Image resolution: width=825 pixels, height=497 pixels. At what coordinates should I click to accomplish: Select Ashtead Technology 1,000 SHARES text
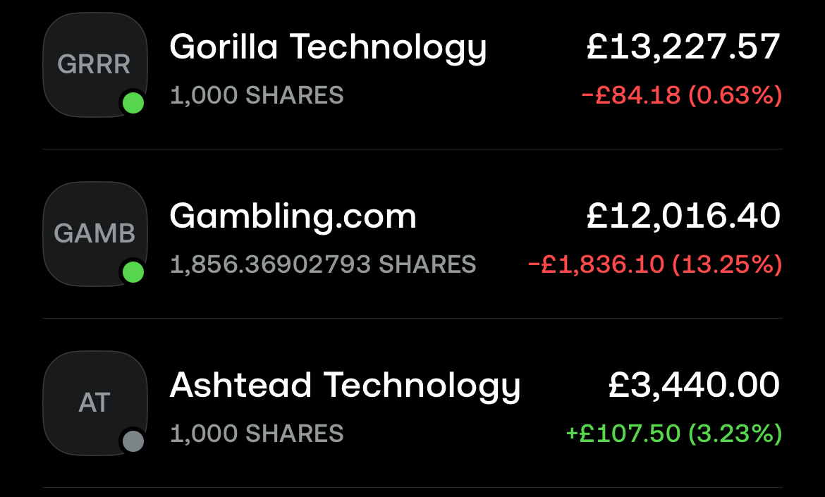pyautogui.click(x=257, y=434)
